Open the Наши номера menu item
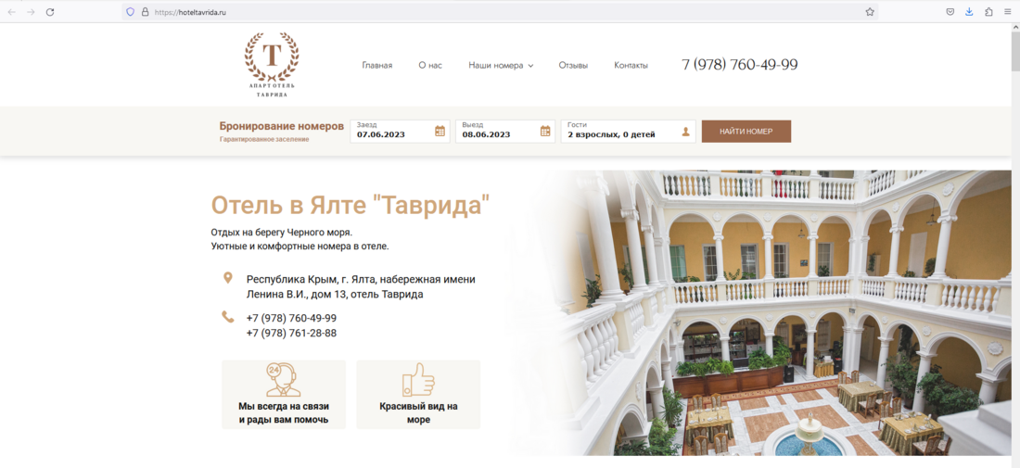 pos(496,65)
